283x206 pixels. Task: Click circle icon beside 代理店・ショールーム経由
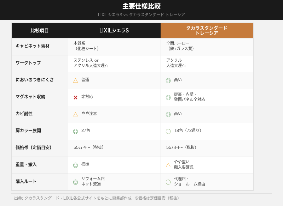(x=168, y=182)
